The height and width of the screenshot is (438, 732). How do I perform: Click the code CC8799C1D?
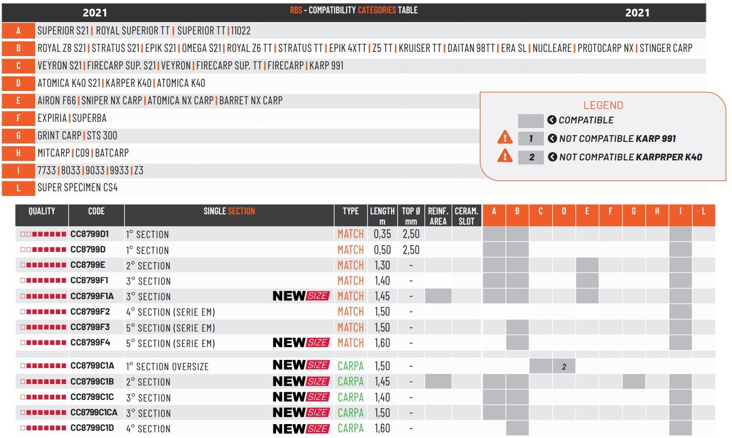(x=92, y=428)
